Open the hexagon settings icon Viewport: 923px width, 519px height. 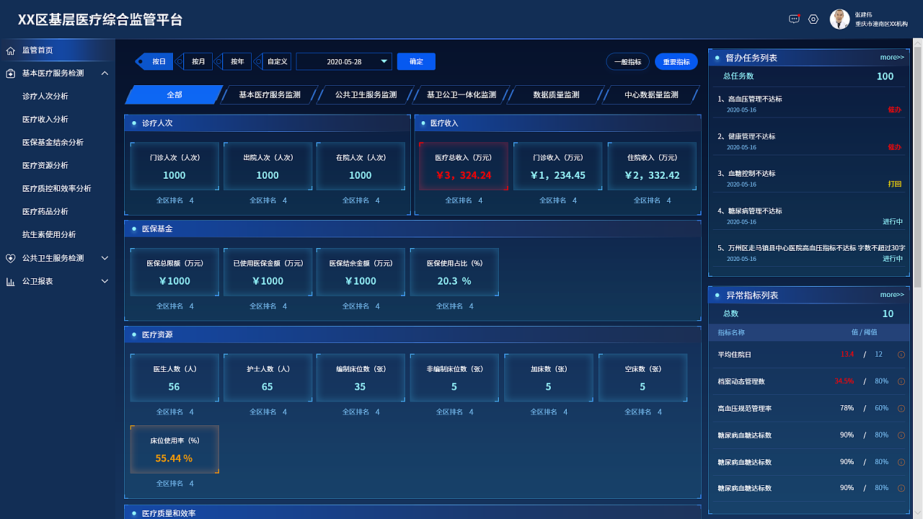813,19
